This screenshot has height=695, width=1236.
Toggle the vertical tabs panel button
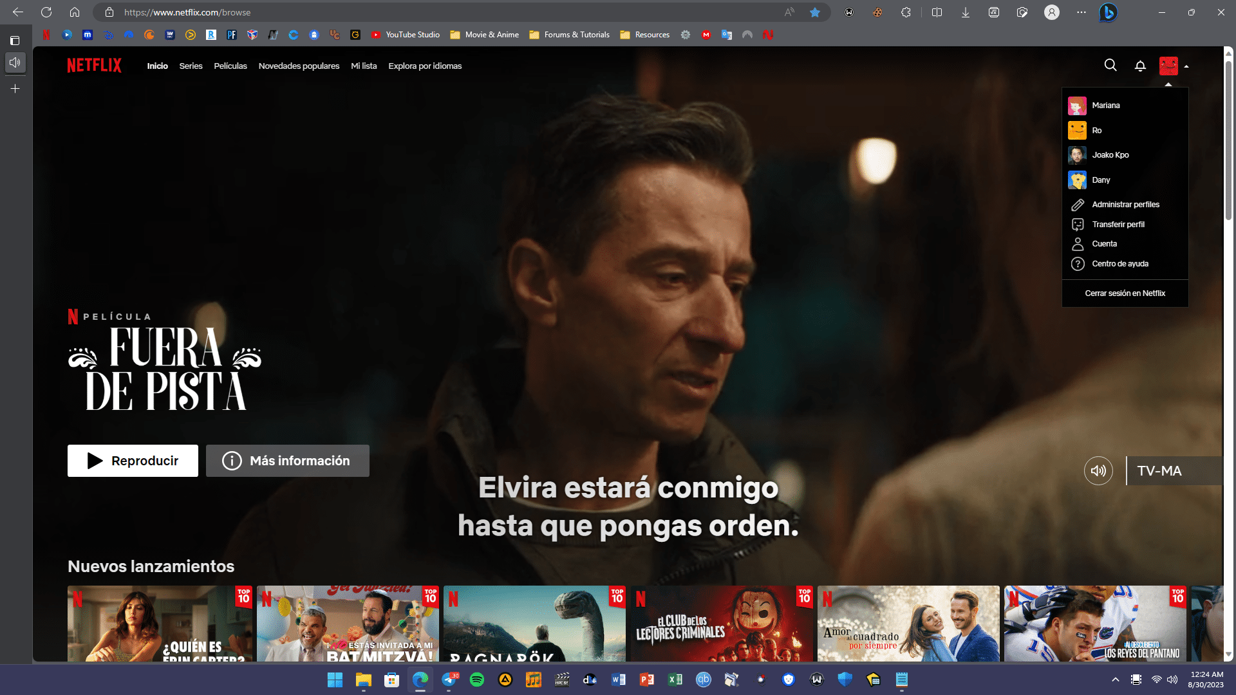click(x=15, y=41)
